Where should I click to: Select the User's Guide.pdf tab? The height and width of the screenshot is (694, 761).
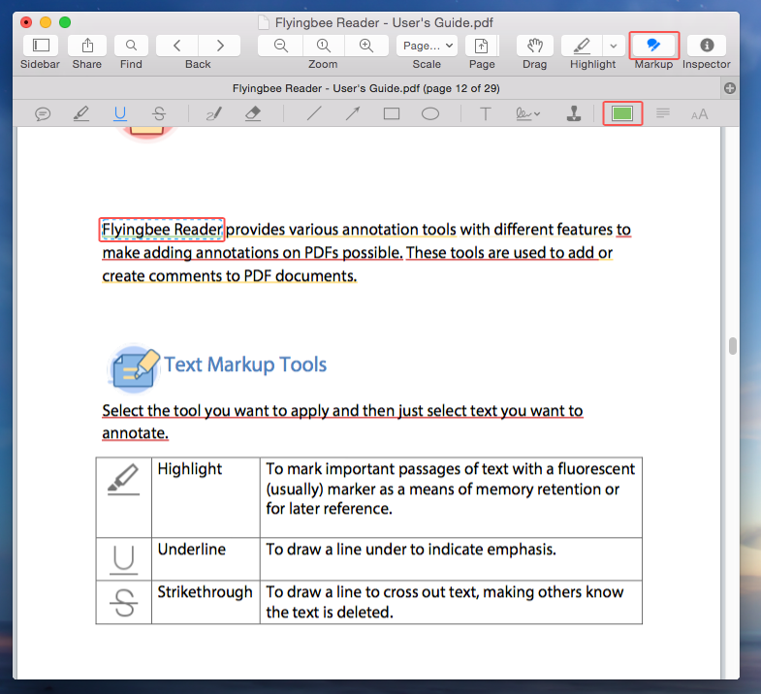click(x=365, y=88)
